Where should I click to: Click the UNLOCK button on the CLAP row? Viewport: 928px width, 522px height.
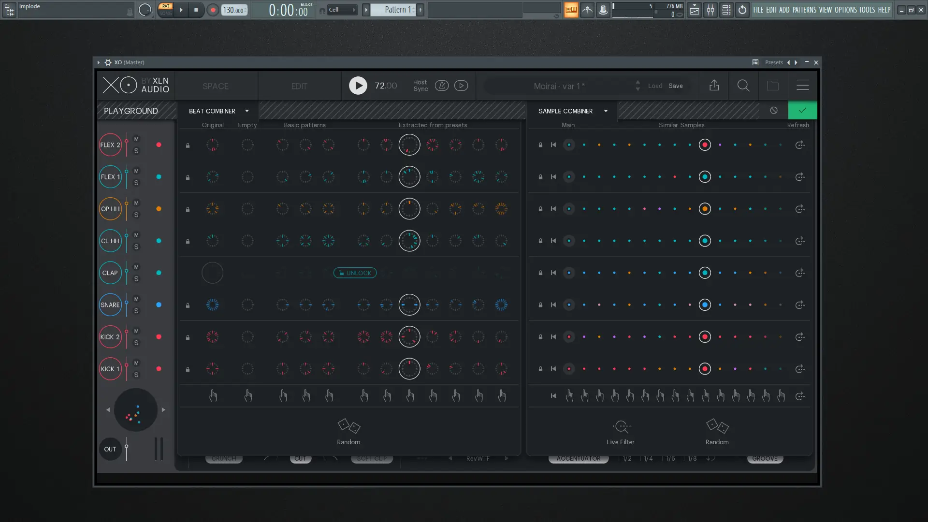pos(355,273)
